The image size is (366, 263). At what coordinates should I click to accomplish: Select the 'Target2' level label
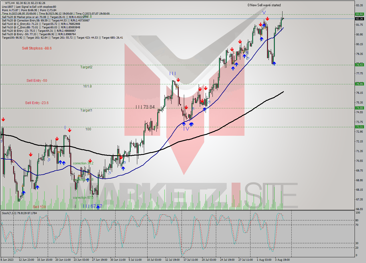[x=86, y=67]
